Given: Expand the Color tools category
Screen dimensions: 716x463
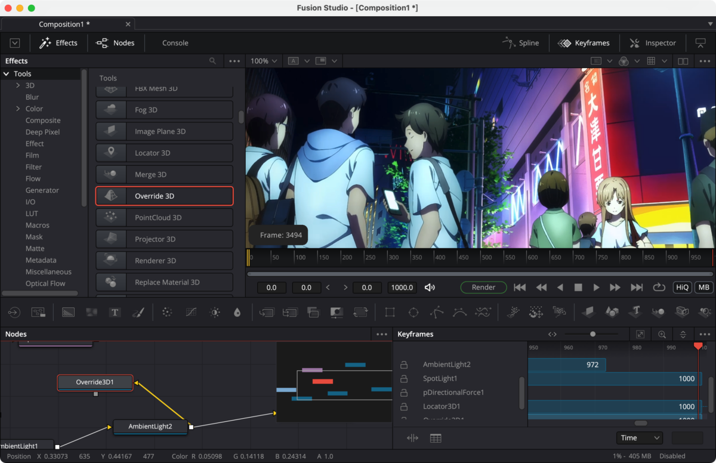Looking at the screenshot, I should (x=18, y=109).
